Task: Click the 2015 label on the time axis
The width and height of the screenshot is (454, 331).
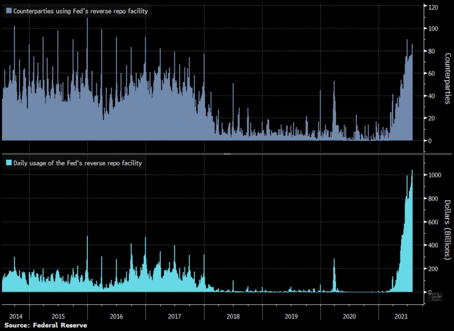Action: [58, 316]
